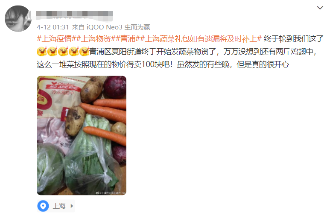
Task: Click the fourth laughing emoji
Action: 73,52
